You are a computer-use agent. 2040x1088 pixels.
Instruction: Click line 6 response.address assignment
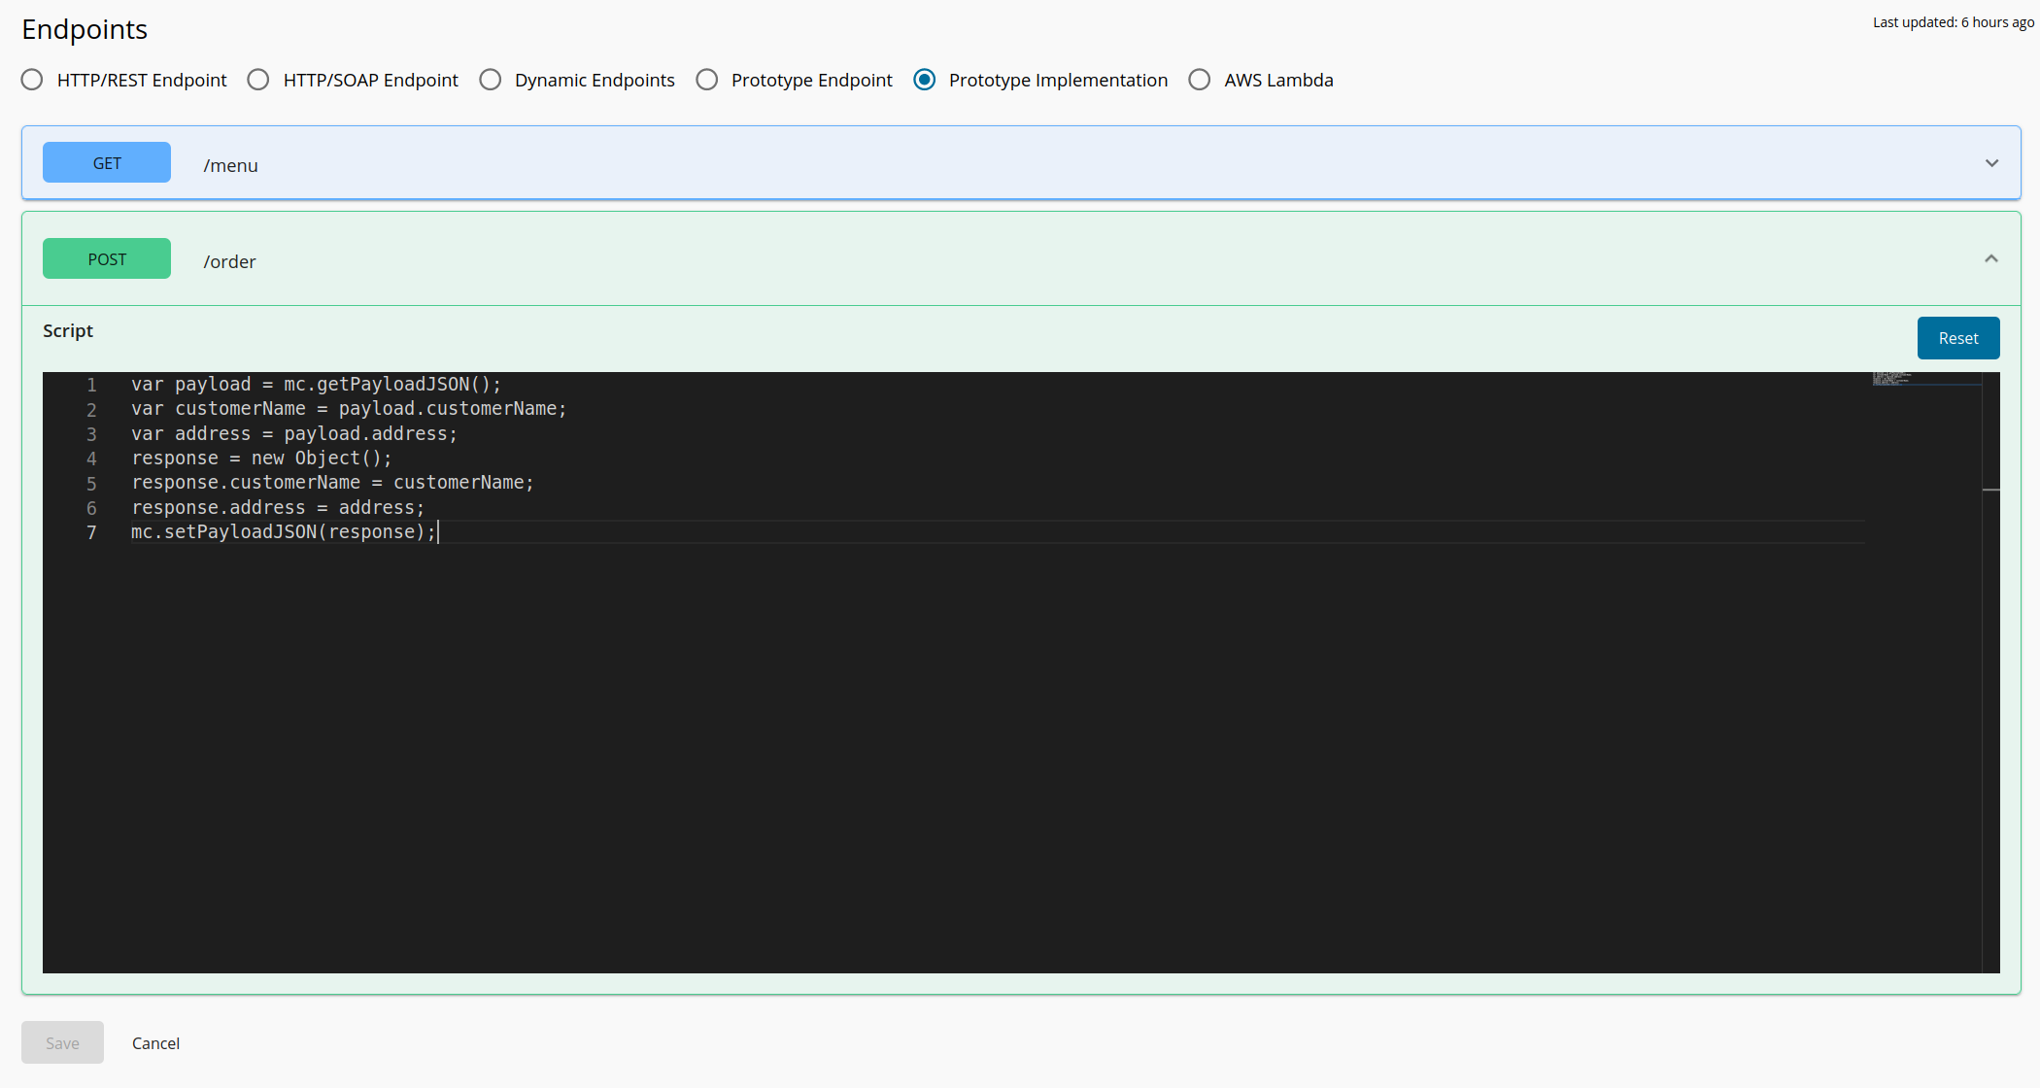click(278, 508)
